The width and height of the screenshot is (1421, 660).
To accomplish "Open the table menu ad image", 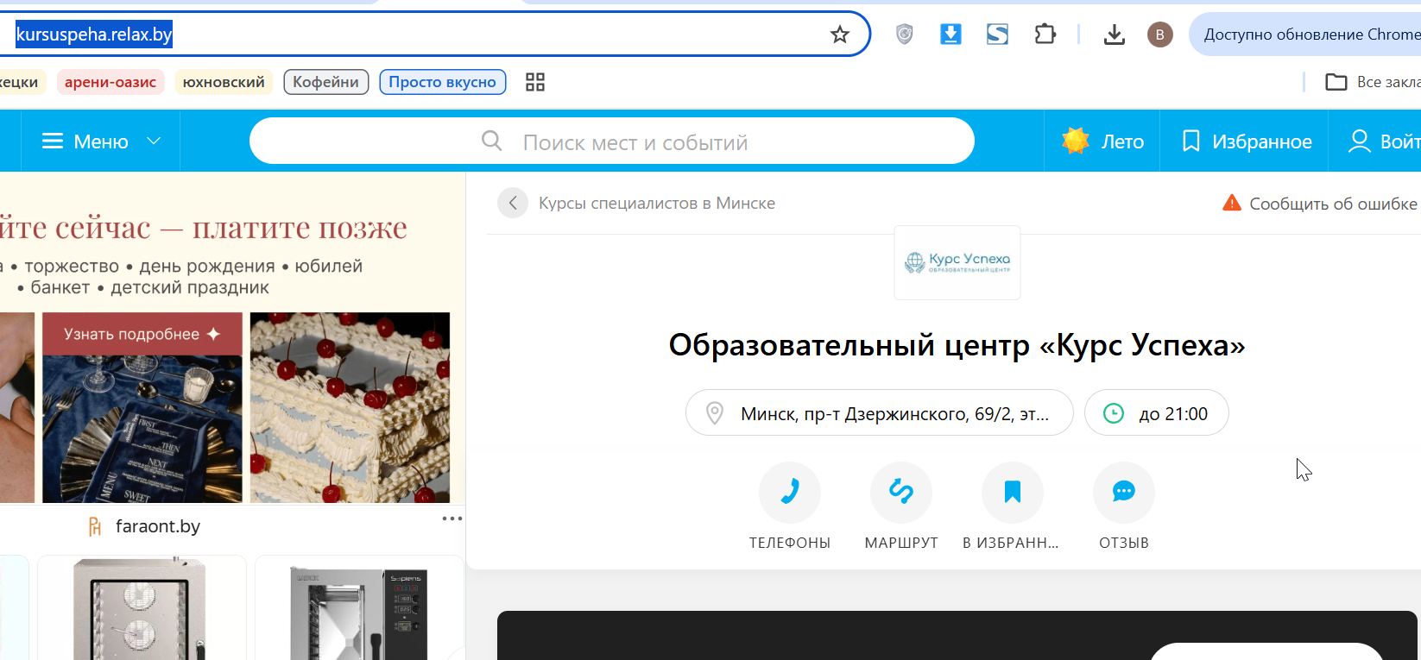I will pos(142,429).
